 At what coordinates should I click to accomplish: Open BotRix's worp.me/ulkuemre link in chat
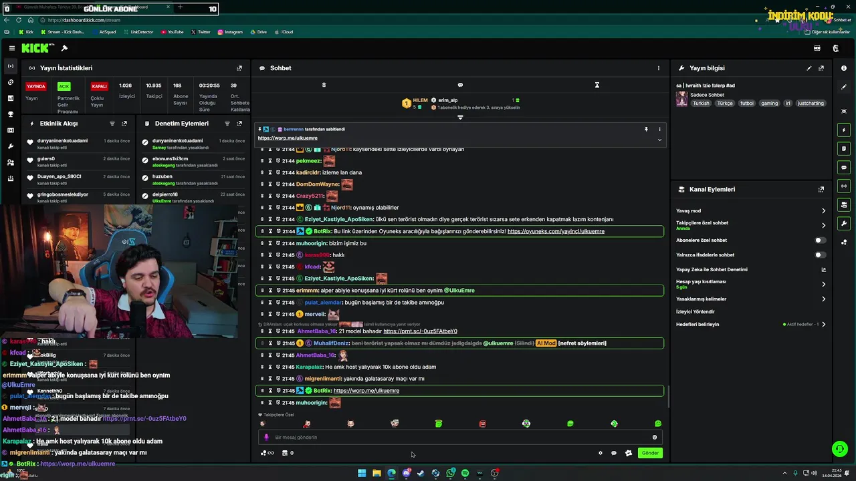click(x=366, y=391)
